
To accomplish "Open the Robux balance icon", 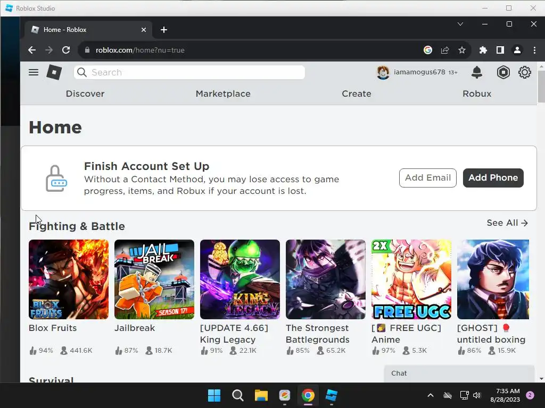I will [503, 72].
